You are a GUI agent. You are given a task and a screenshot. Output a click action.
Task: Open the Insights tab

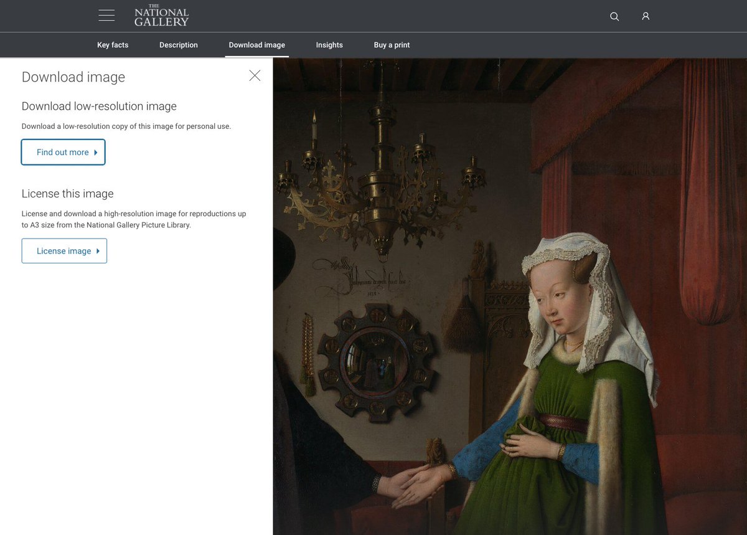(x=329, y=45)
